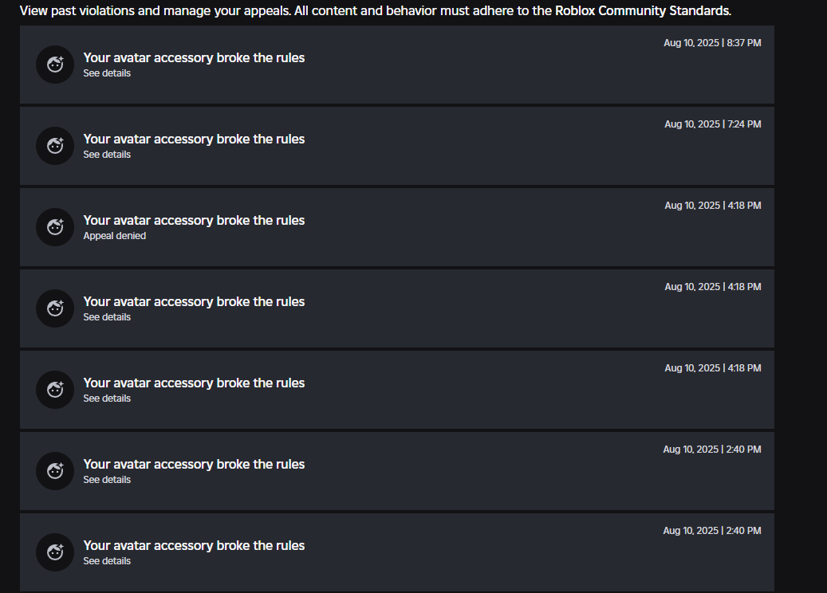Screen dimensions: 827x593
Task: Open "See details" for the 8:37 PM violation
Action: pos(107,73)
